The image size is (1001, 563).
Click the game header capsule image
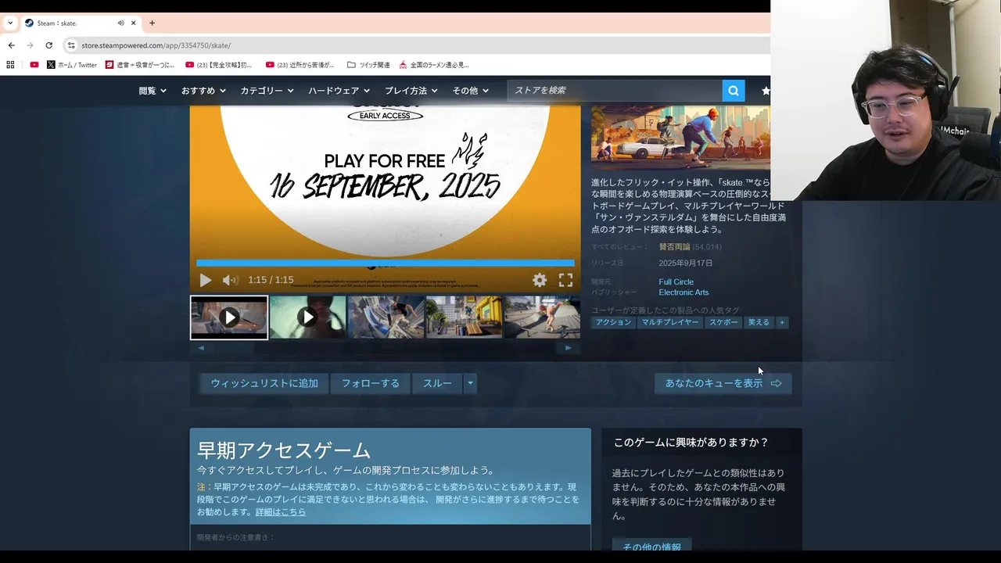(x=680, y=138)
